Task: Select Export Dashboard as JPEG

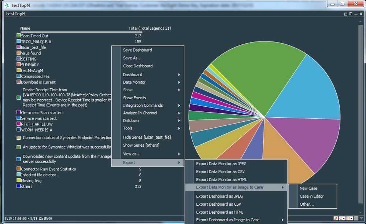Action: [236, 196]
